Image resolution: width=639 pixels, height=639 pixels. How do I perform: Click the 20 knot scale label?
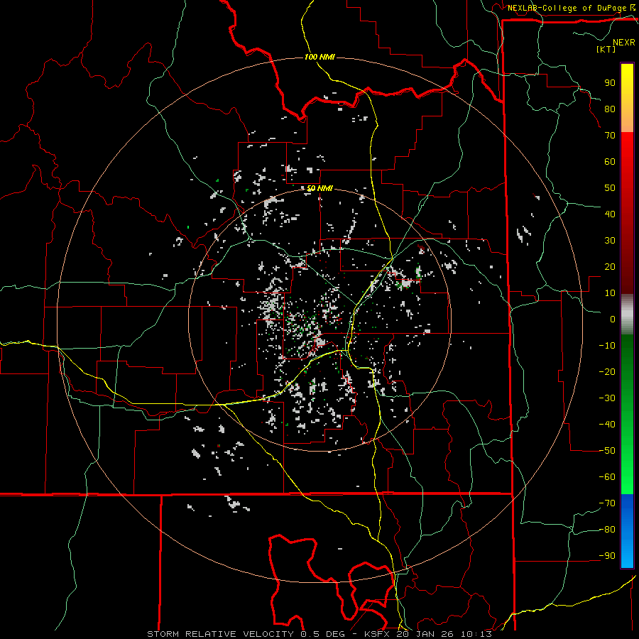coord(610,267)
